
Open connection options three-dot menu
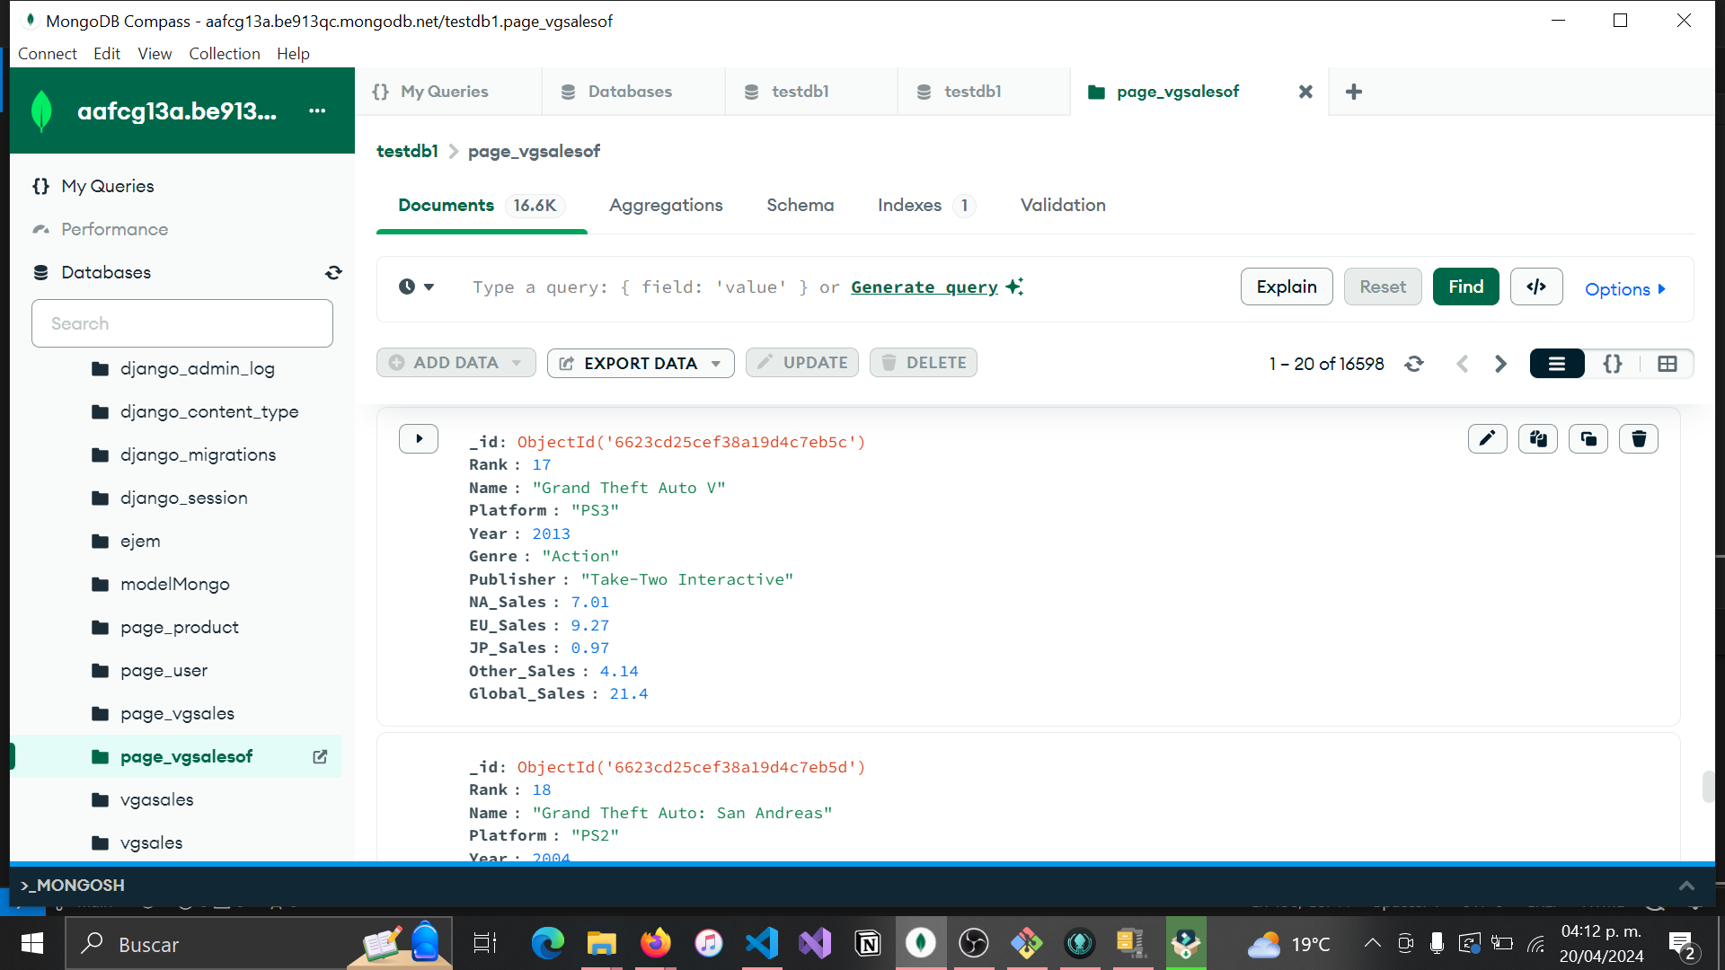(317, 110)
